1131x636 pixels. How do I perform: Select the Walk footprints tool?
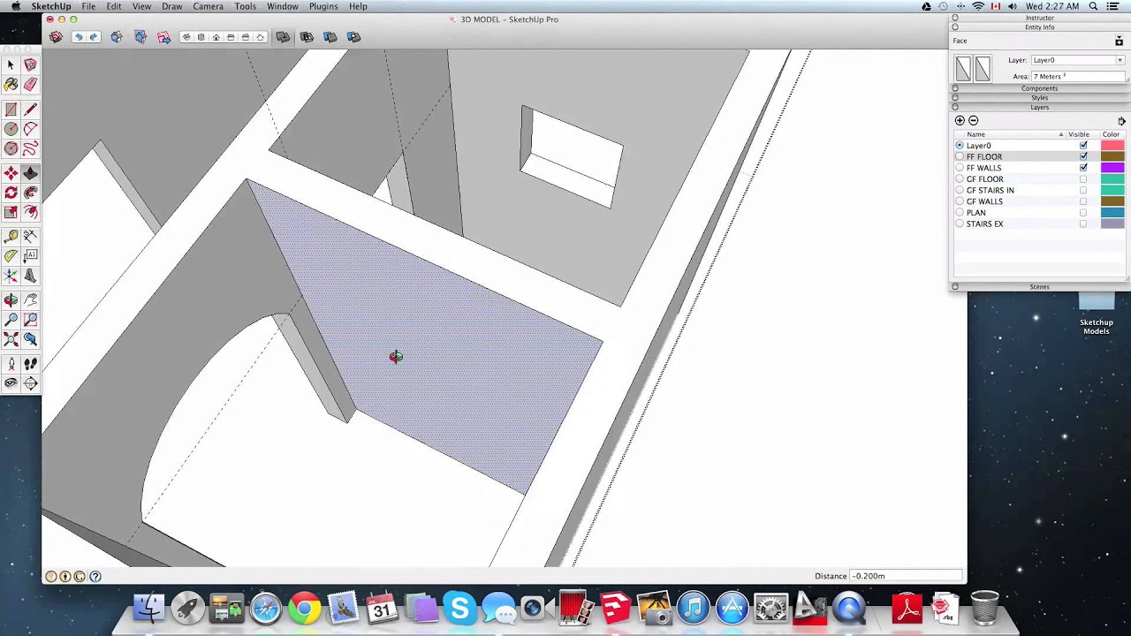point(30,364)
